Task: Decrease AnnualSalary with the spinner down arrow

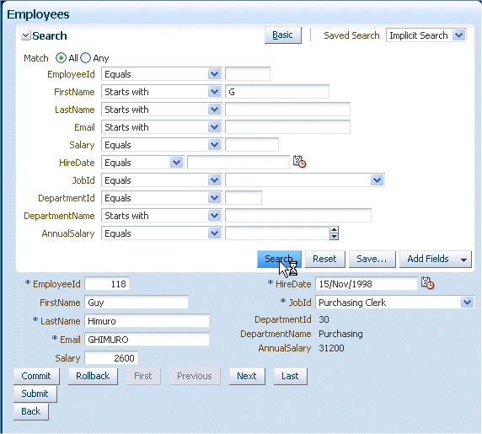Action: pyautogui.click(x=334, y=236)
